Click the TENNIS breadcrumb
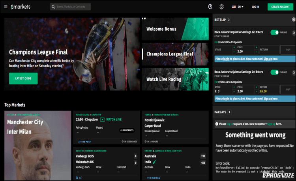 [x=148, y=115]
